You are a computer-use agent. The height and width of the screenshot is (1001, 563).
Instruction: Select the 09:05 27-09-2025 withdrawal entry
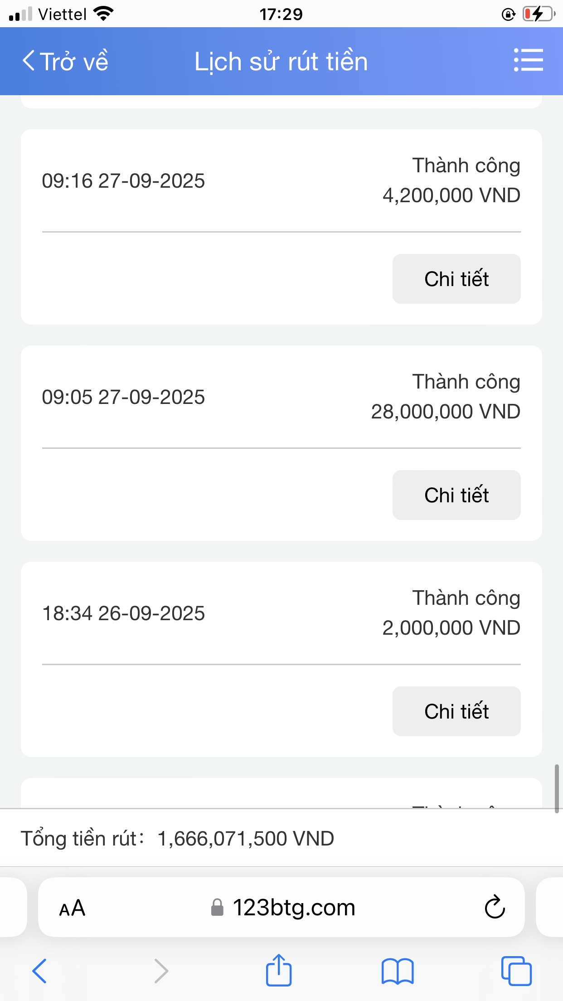tap(123, 397)
